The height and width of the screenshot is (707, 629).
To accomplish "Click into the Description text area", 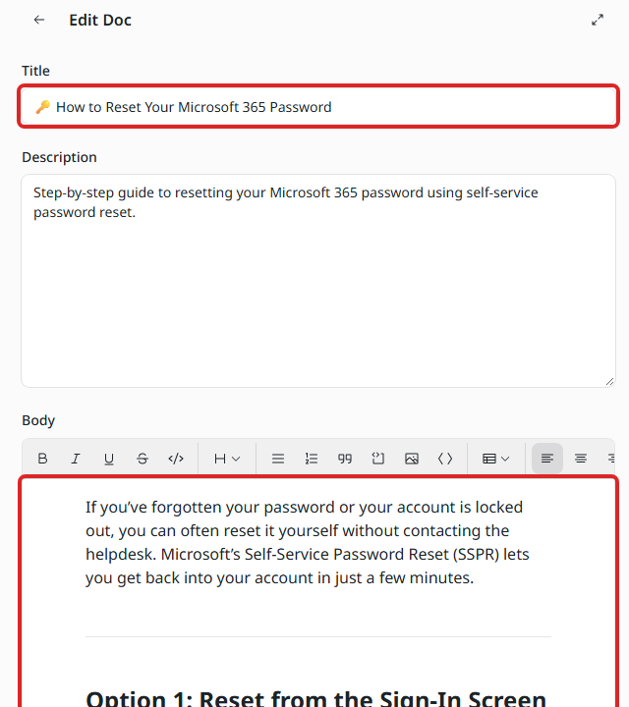I will click(x=318, y=281).
